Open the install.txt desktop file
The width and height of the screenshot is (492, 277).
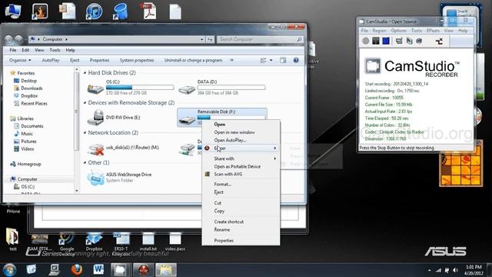pyautogui.click(x=148, y=242)
